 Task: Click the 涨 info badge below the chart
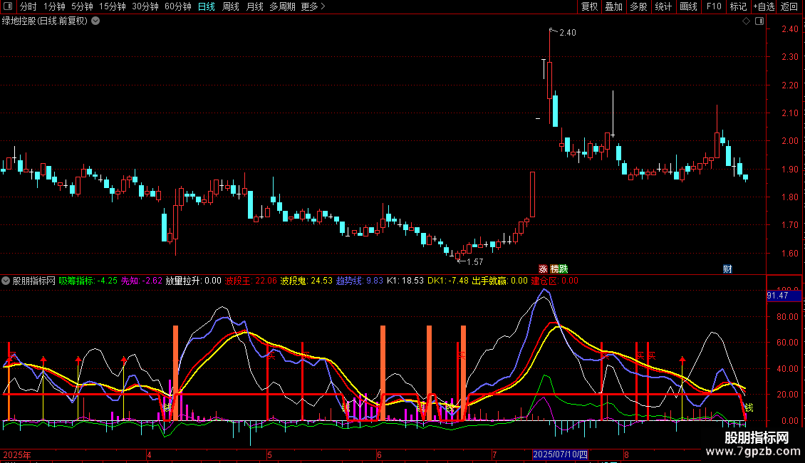[x=543, y=269]
